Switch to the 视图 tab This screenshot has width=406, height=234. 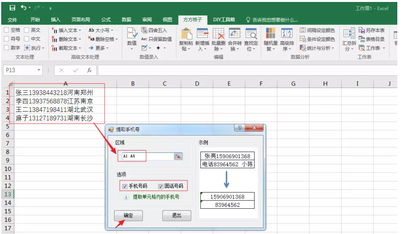(x=167, y=20)
